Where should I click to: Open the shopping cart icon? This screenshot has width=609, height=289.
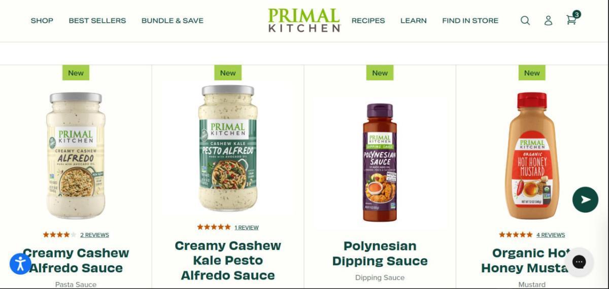[x=571, y=20]
